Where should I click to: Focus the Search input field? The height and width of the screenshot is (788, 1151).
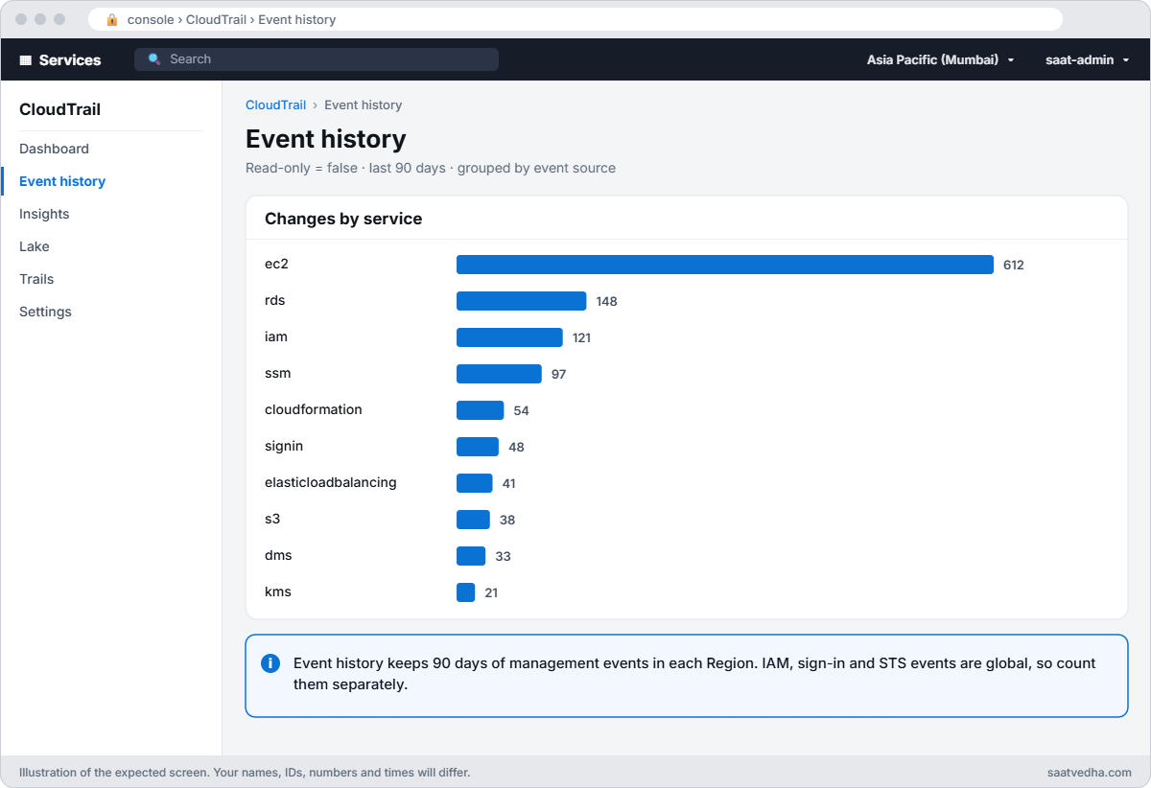click(317, 59)
